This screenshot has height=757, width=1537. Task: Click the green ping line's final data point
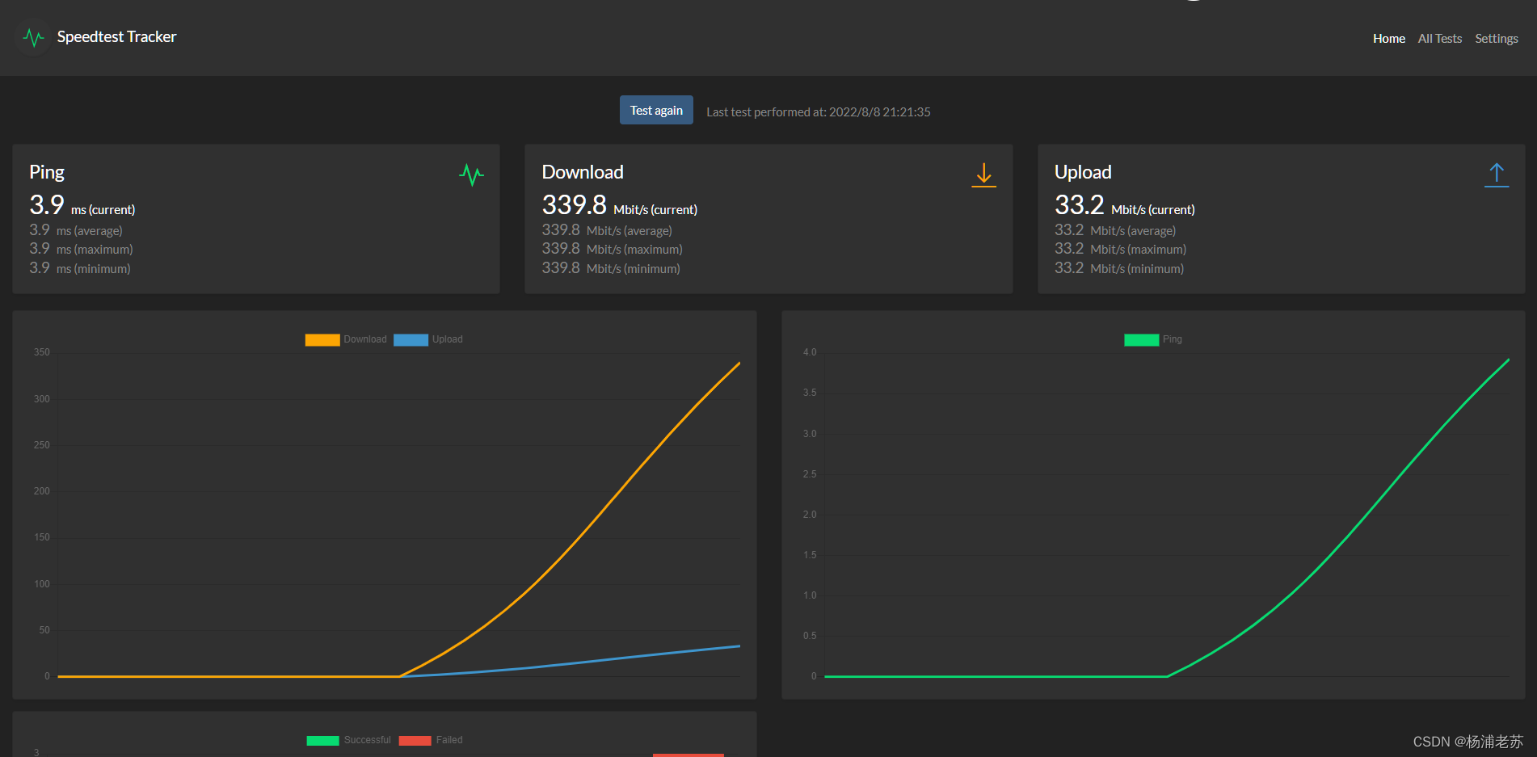click(x=1509, y=360)
